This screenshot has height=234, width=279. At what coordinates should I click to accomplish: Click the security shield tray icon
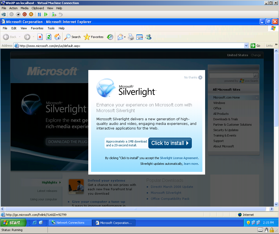pyautogui.click(x=248, y=223)
